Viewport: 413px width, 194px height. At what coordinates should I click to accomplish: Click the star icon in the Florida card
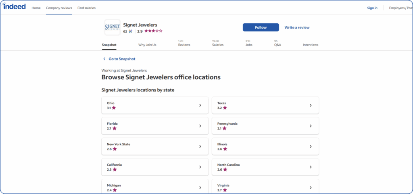114,128
